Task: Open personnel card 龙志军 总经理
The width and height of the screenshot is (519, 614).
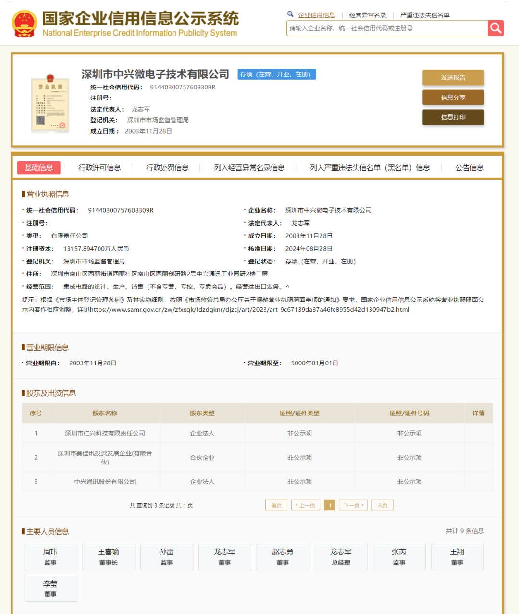Action: 341,557
